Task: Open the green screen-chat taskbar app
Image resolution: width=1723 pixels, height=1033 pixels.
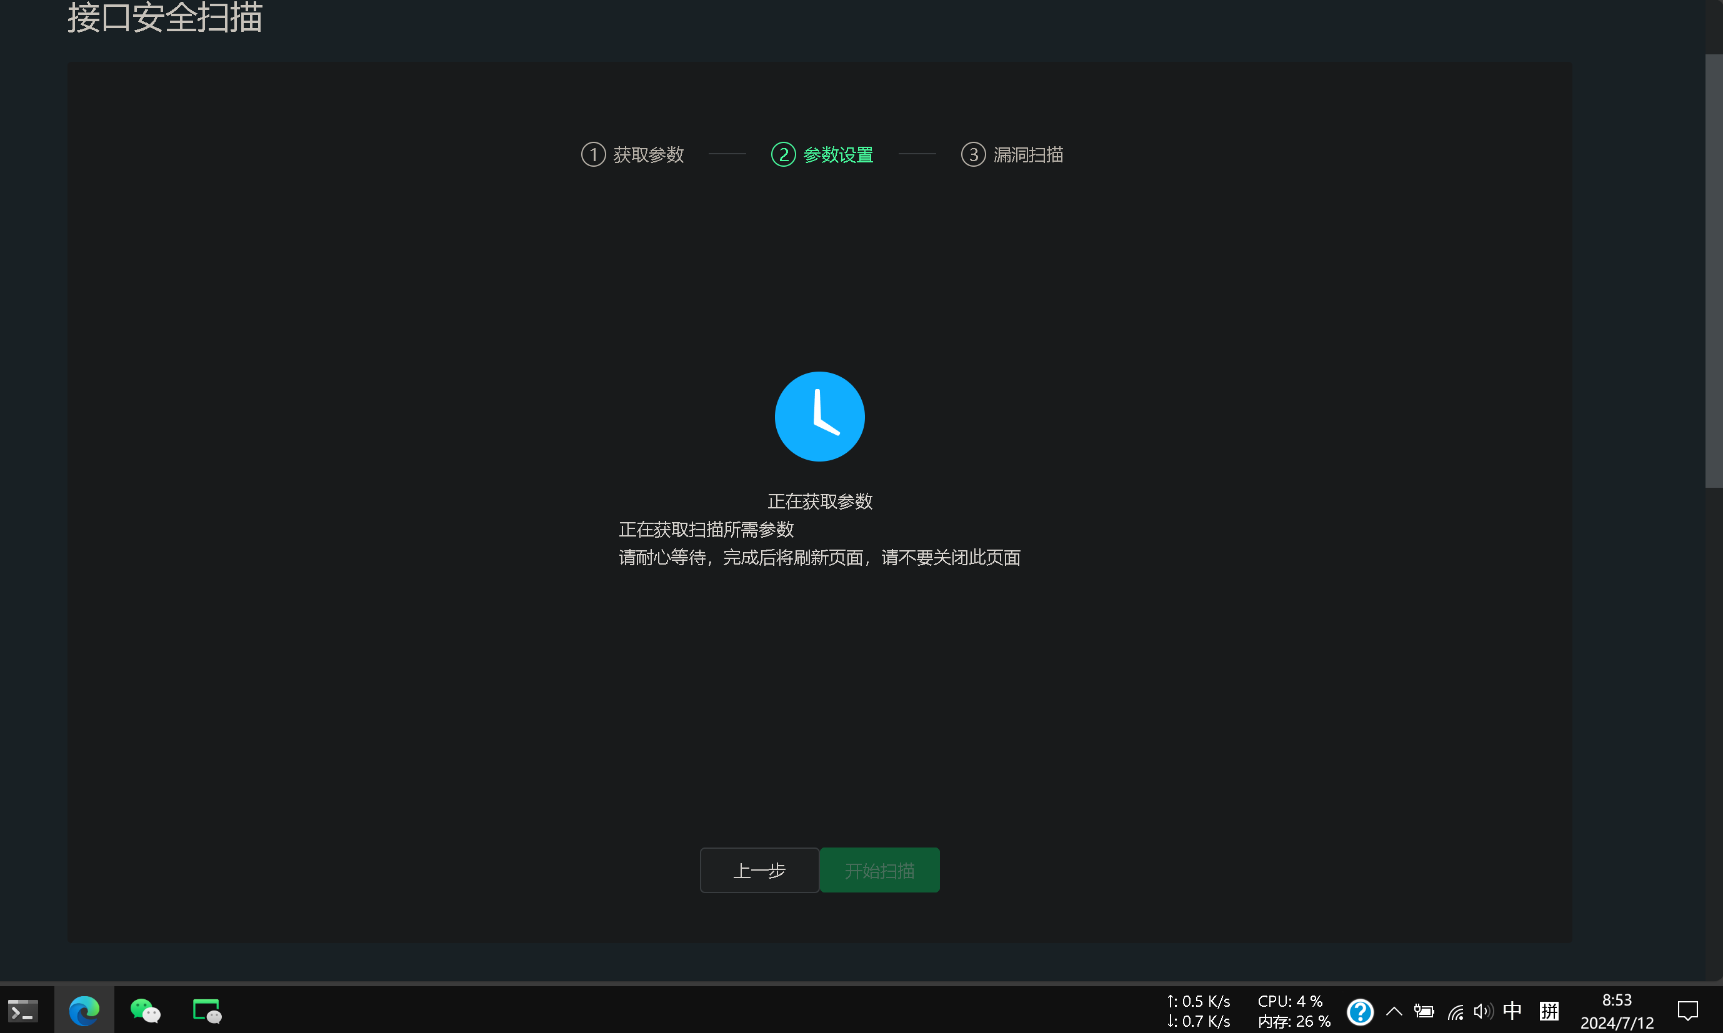Action: click(x=207, y=1011)
